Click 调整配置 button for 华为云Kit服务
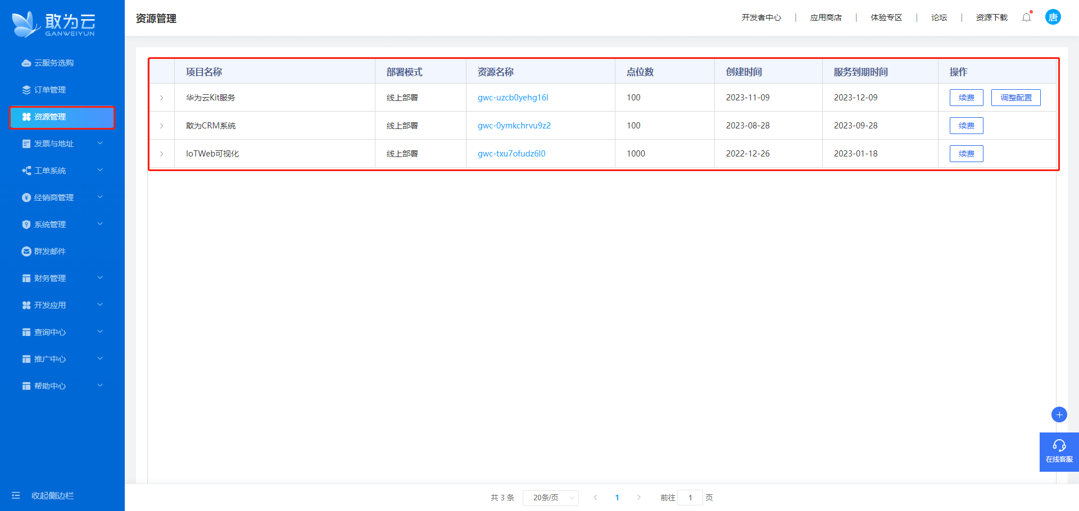Viewport: 1079px width, 511px height. click(x=1015, y=98)
